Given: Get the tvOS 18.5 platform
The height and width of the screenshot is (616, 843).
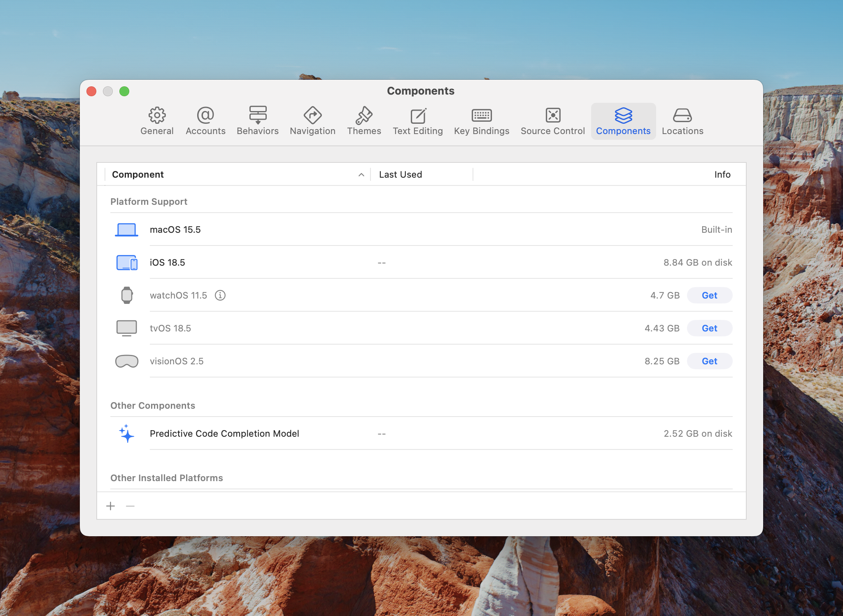Looking at the screenshot, I should click(710, 328).
